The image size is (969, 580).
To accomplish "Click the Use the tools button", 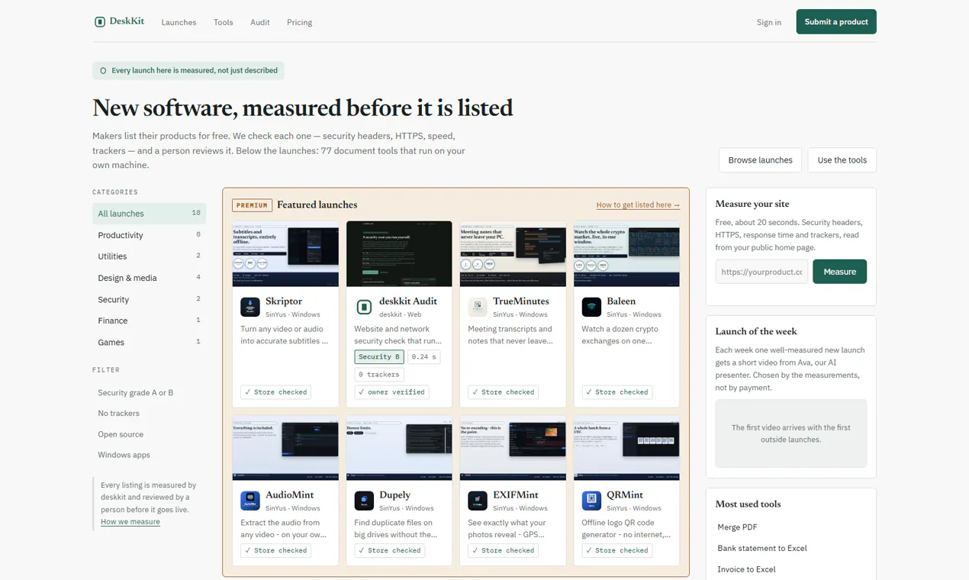I will (x=842, y=160).
